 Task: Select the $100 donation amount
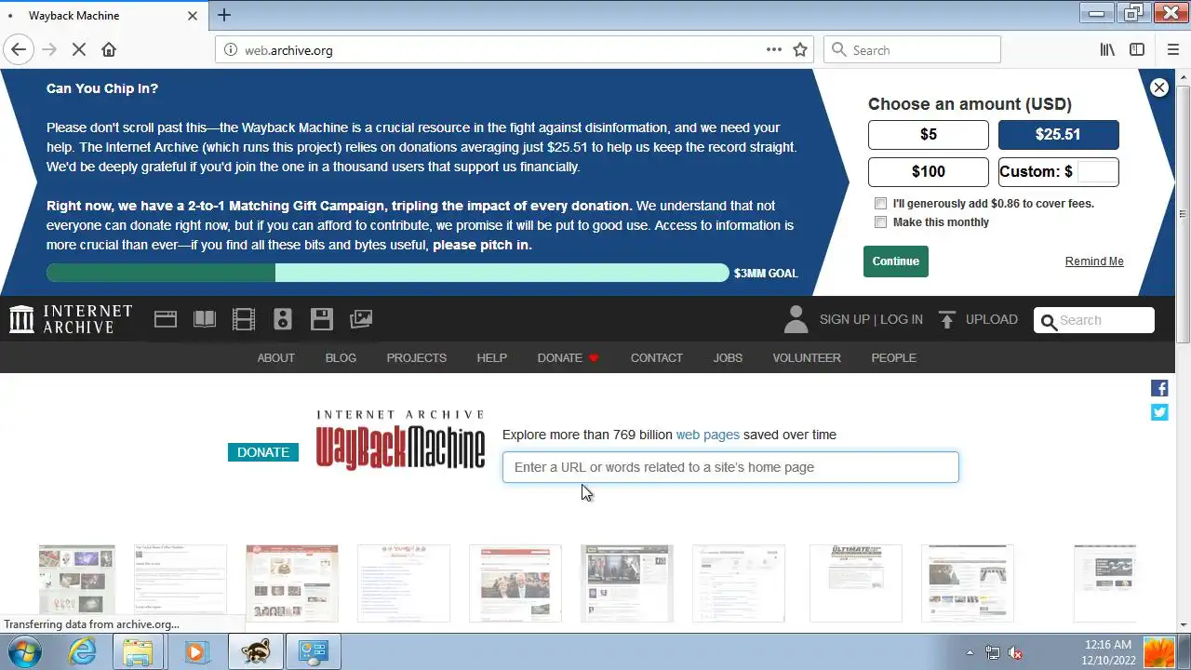(x=929, y=172)
